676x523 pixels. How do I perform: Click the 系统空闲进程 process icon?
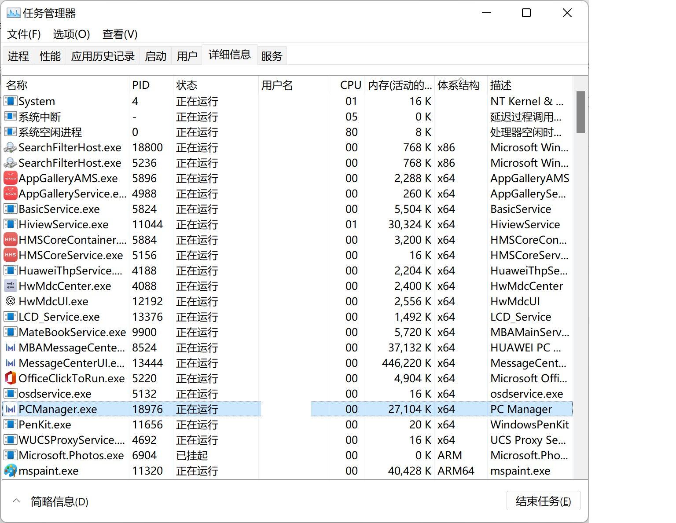(11, 132)
